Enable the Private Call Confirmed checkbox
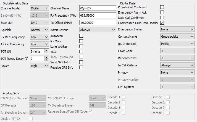 [162, 7]
